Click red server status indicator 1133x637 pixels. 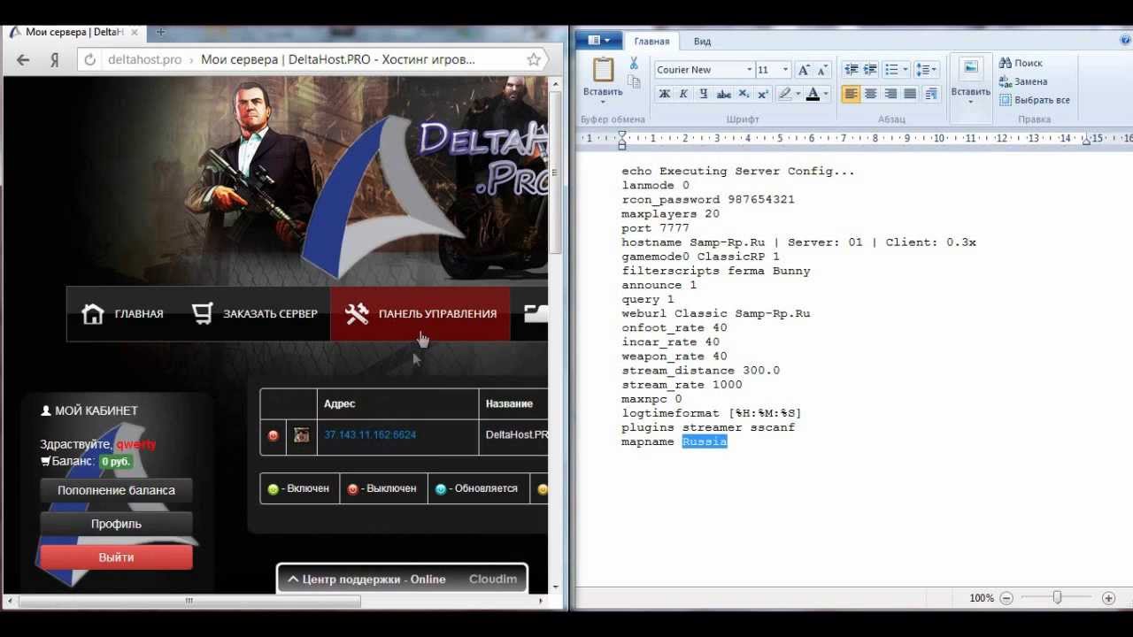(274, 435)
